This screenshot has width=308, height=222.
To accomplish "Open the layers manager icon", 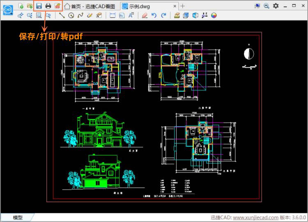I will (177, 15).
